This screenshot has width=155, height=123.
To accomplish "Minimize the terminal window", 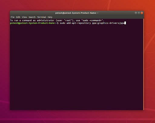I will click(136, 13).
